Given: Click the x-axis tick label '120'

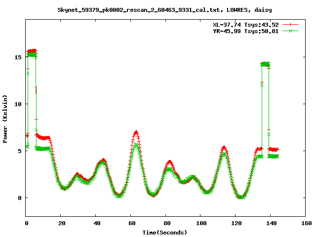Looking at the screenshot, I should pyautogui.click(x=237, y=223).
